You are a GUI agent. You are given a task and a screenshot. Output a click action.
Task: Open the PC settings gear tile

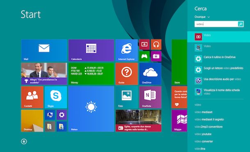tap(62, 115)
